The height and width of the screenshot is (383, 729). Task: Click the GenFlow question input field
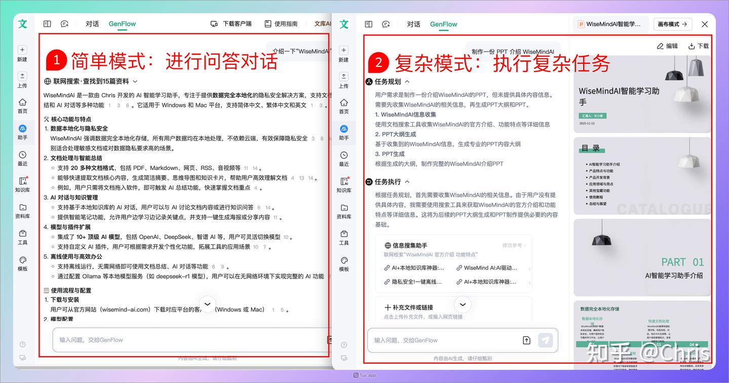point(440,340)
